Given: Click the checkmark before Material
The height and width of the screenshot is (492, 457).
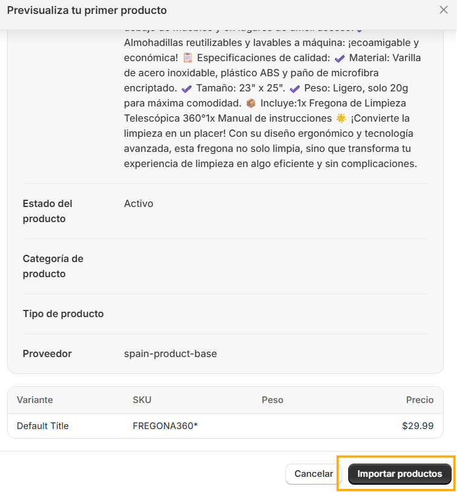Looking at the screenshot, I should coord(340,58).
